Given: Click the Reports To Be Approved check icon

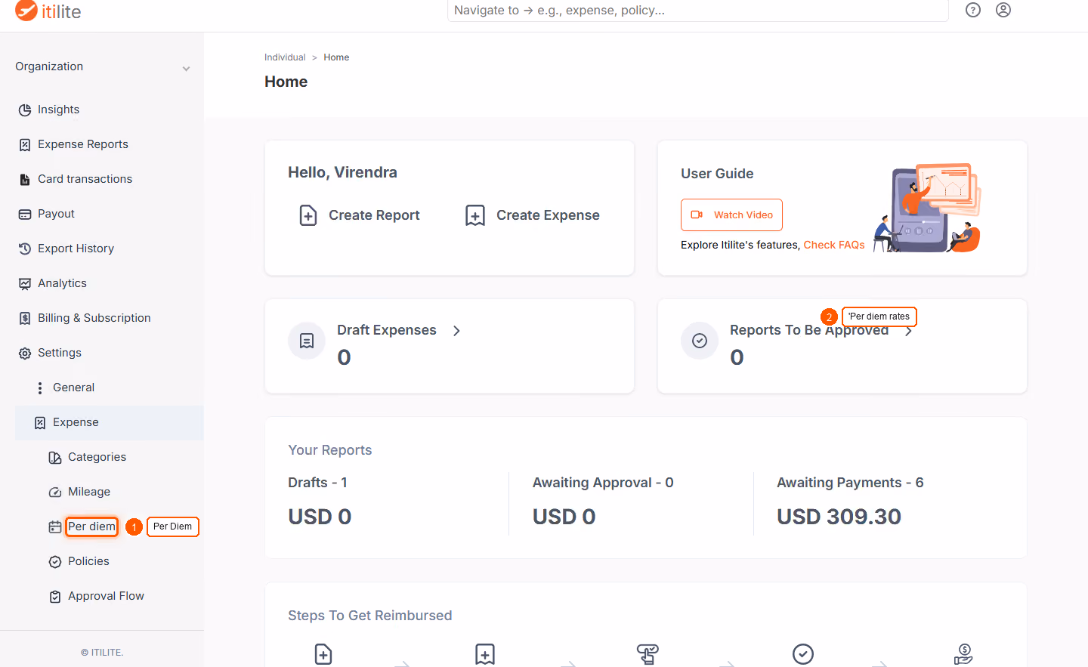Looking at the screenshot, I should pos(700,341).
